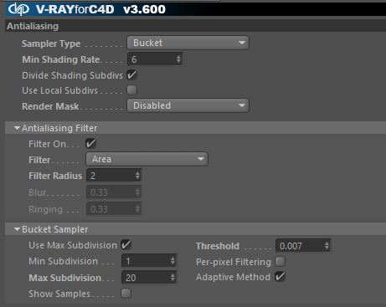The height and width of the screenshot is (307, 386).
Task: Click the Render Mask label
Action: click(x=50, y=106)
